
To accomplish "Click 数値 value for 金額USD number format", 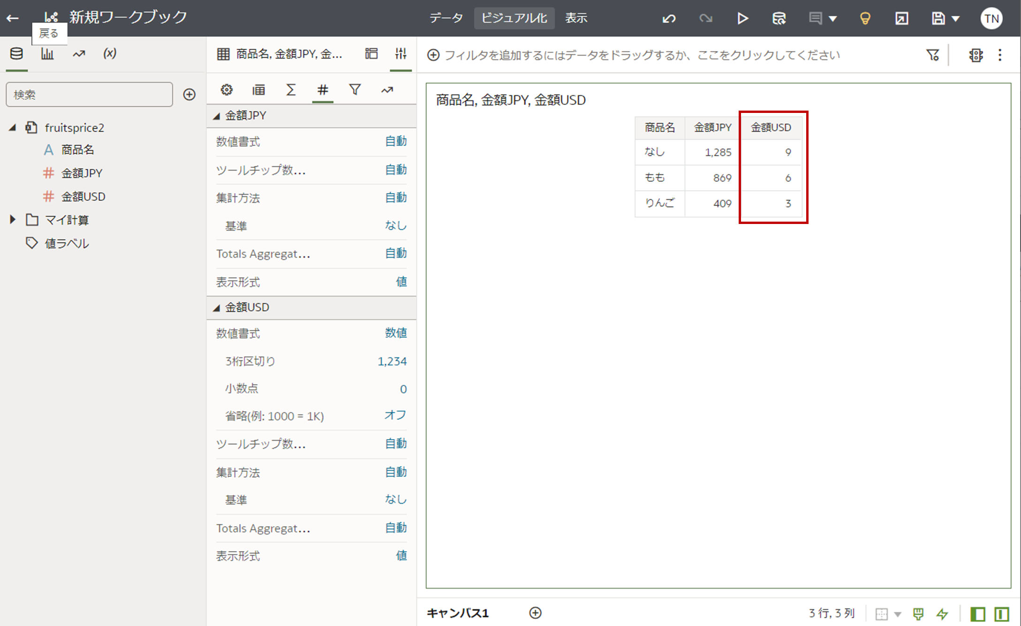I will click(395, 333).
